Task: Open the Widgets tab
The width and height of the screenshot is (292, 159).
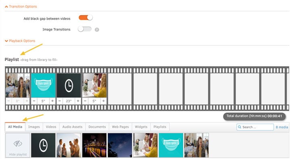Action: [x=141, y=127]
